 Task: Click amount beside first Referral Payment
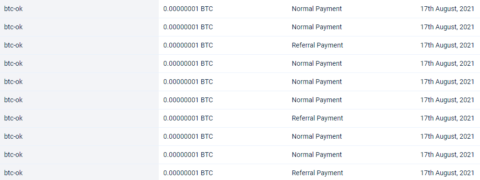click(188, 46)
